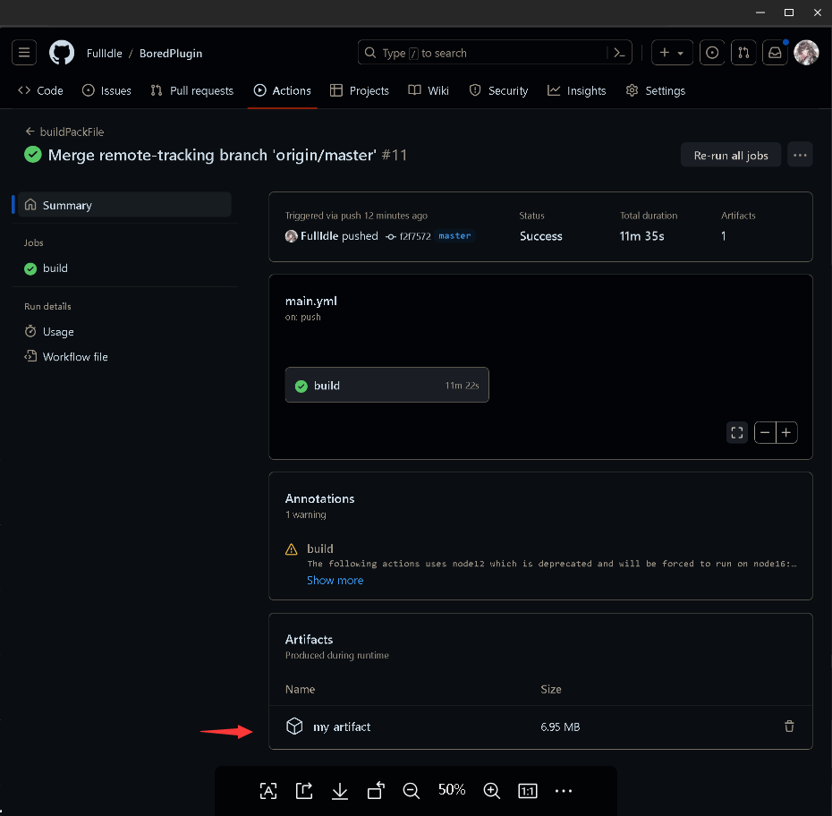Switch to the Projects tab

coord(360,90)
